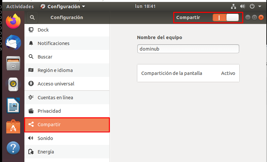
Task: Launch Thunderbird mail from the dock
Action: (x=13, y=42)
